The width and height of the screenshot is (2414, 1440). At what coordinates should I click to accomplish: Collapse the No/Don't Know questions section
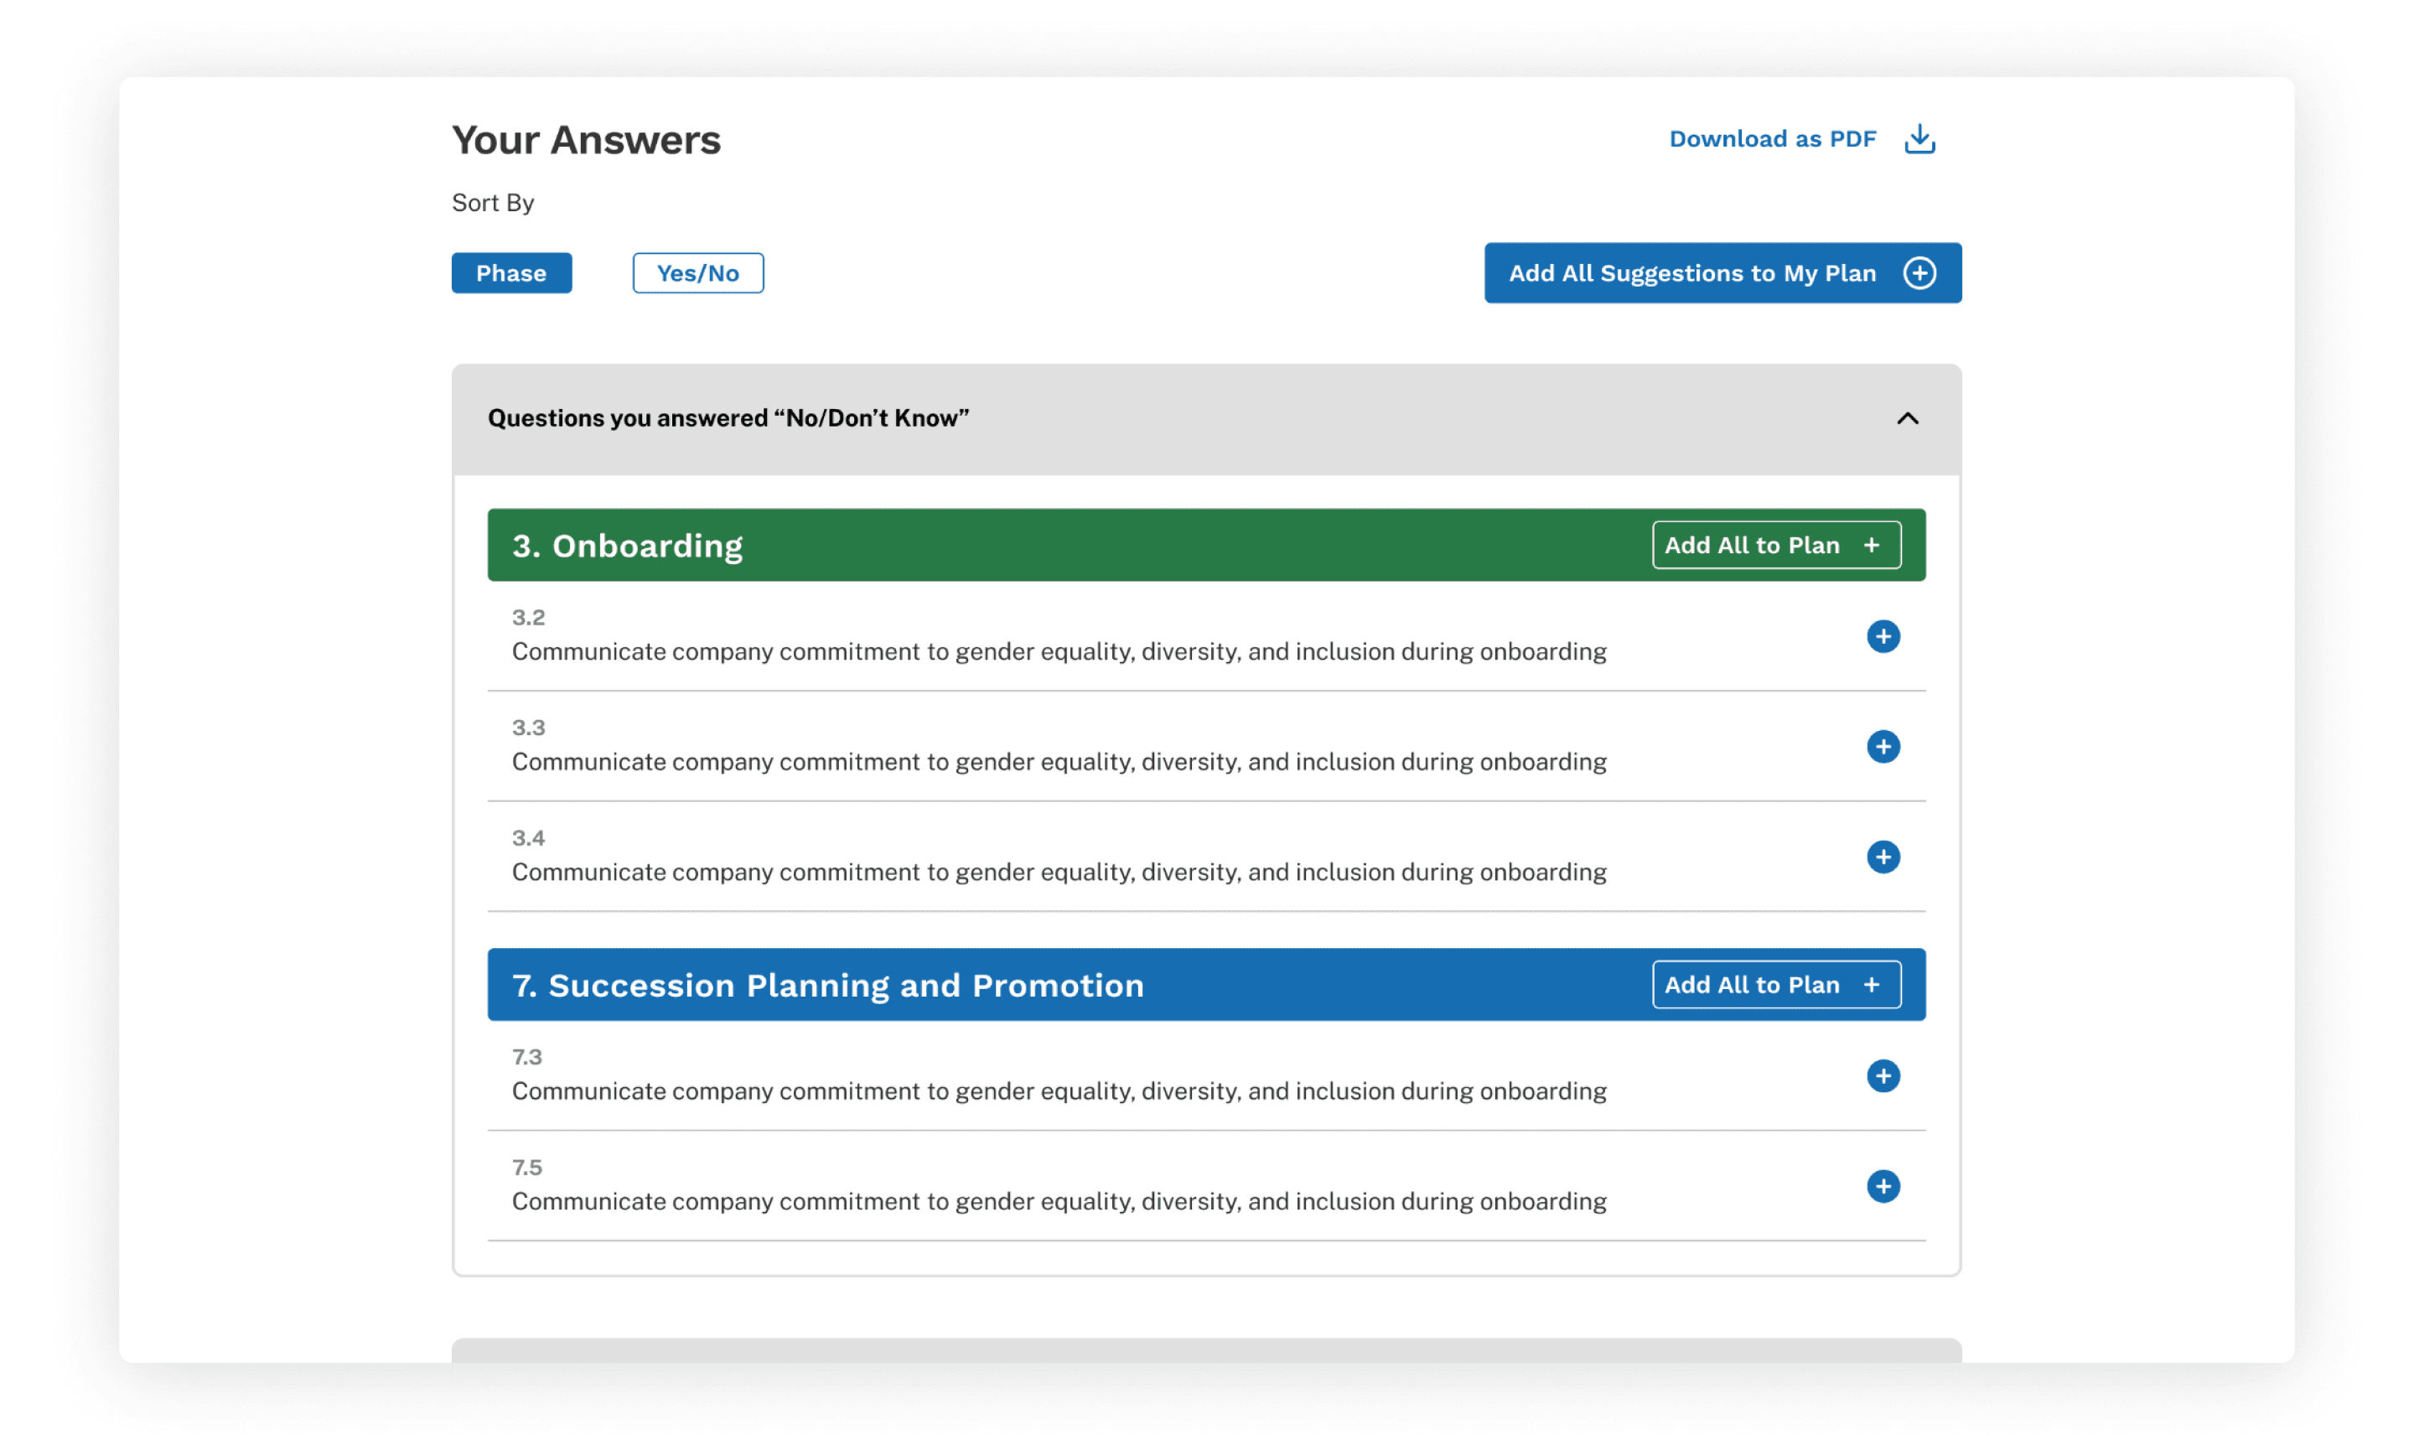point(1907,418)
